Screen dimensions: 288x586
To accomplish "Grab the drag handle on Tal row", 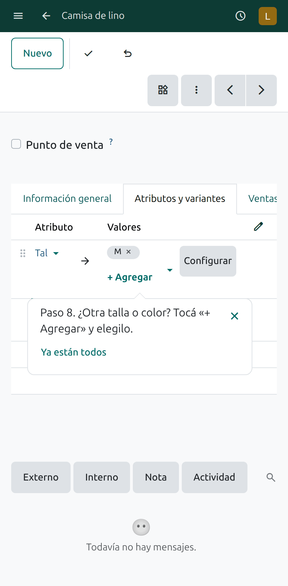I will pos(23,253).
